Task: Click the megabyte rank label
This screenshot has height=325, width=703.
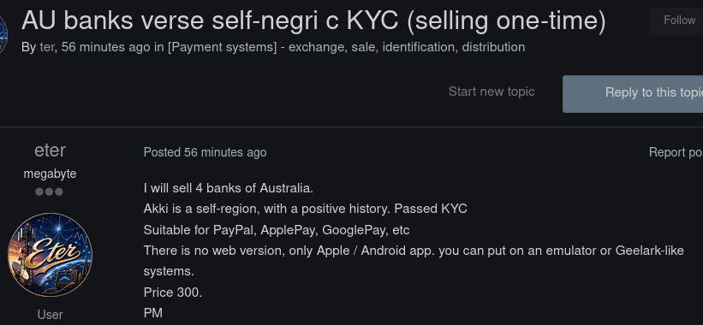Action: pos(50,174)
